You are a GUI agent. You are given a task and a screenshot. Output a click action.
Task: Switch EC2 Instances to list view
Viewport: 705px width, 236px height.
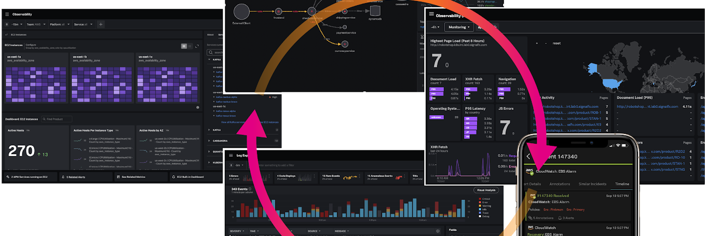[x=191, y=46]
